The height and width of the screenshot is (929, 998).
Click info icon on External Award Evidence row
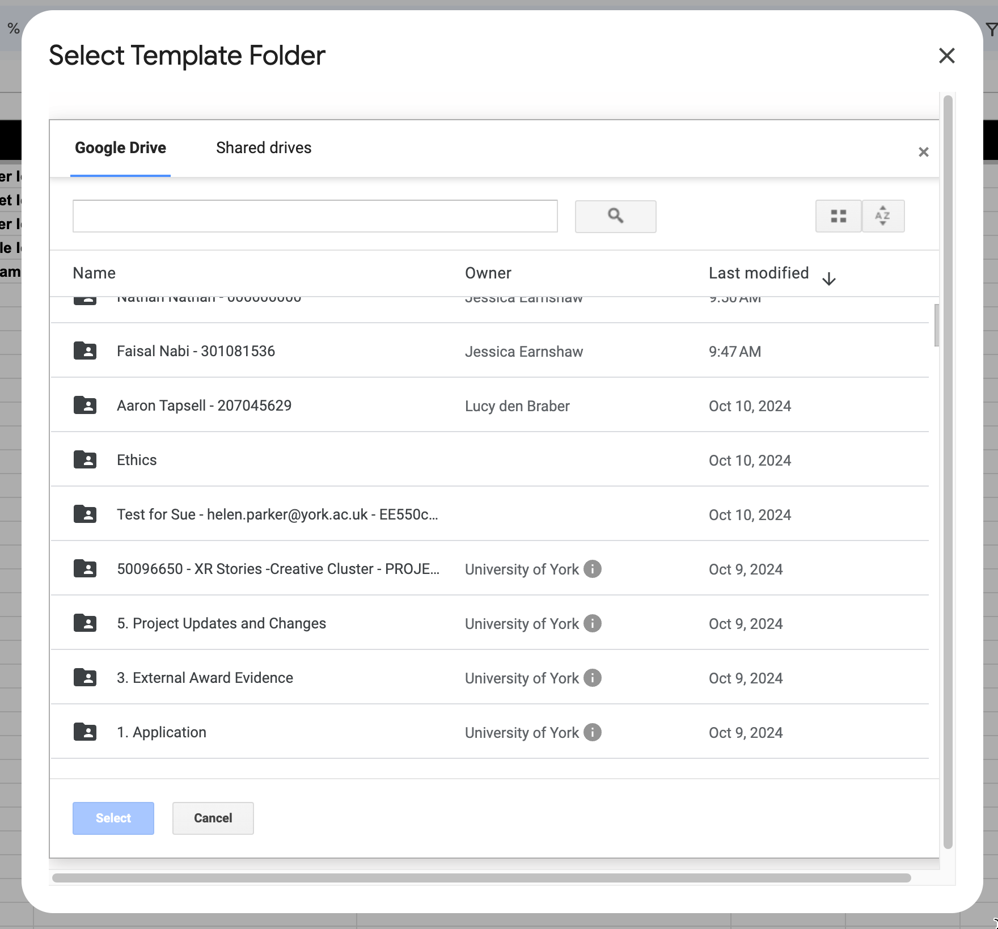(593, 678)
